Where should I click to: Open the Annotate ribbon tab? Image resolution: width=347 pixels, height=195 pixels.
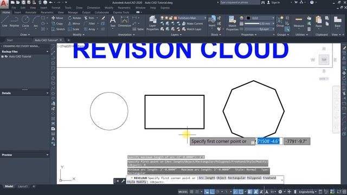click(31, 12)
